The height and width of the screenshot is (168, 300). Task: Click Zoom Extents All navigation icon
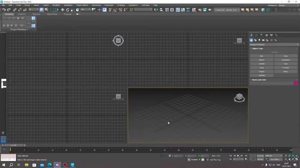297,156
